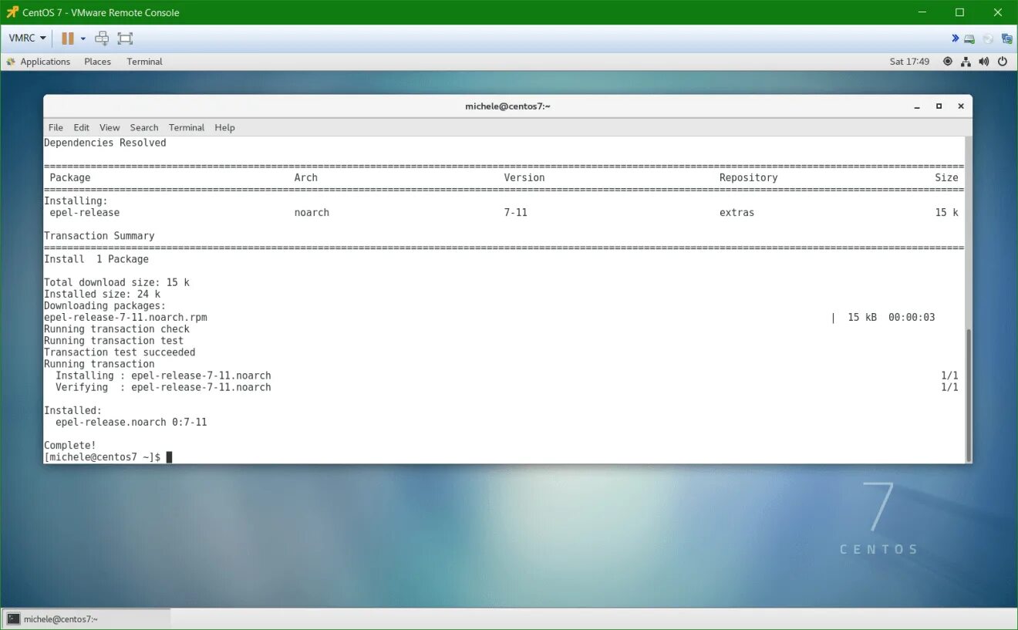1018x630 pixels.
Task: Open the Search menu in terminal
Action: tap(144, 127)
